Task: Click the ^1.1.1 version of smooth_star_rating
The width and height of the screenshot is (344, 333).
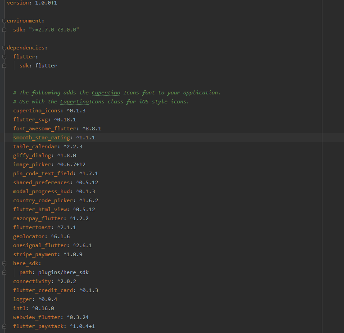Action: (86, 138)
